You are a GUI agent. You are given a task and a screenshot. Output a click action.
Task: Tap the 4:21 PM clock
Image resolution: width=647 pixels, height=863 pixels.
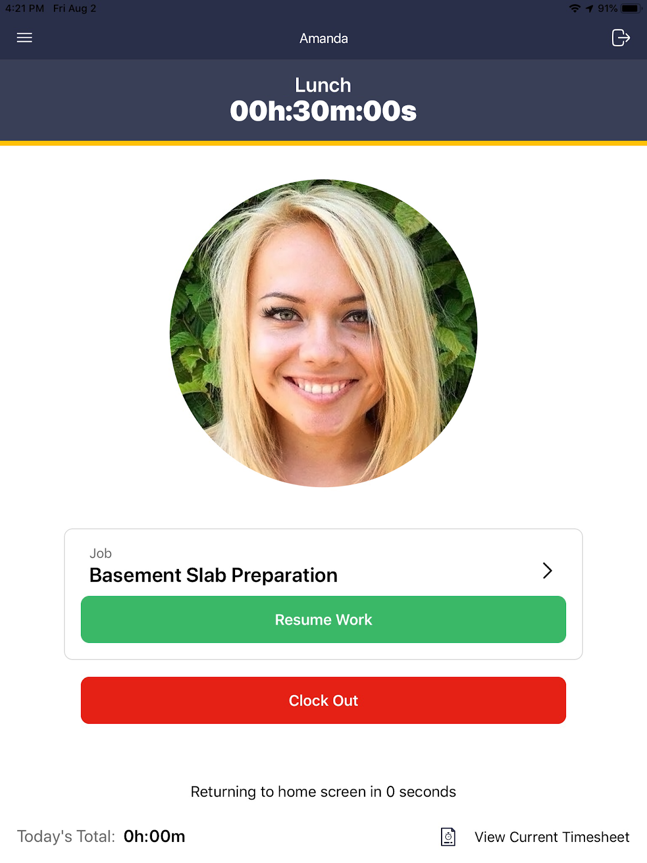tap(25, 8)
